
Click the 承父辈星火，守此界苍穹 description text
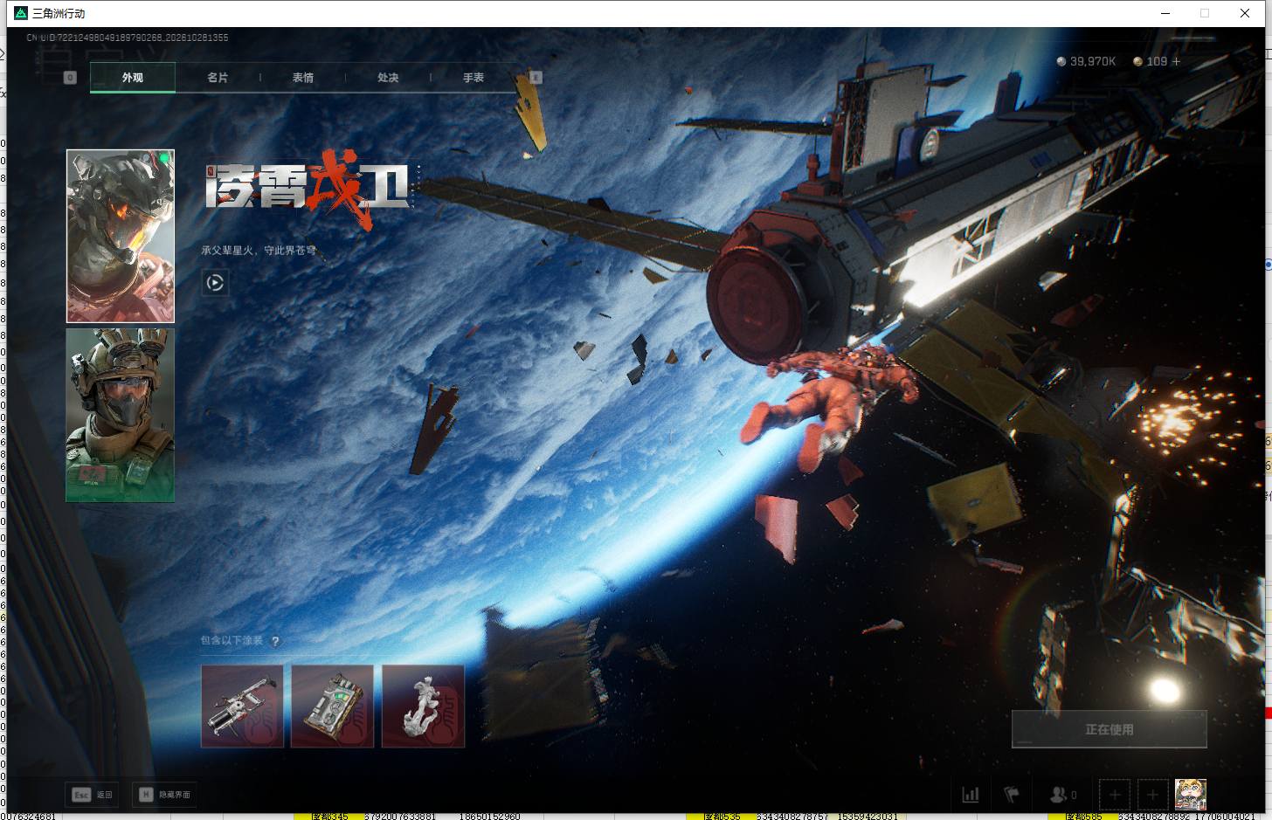(259, 251)
